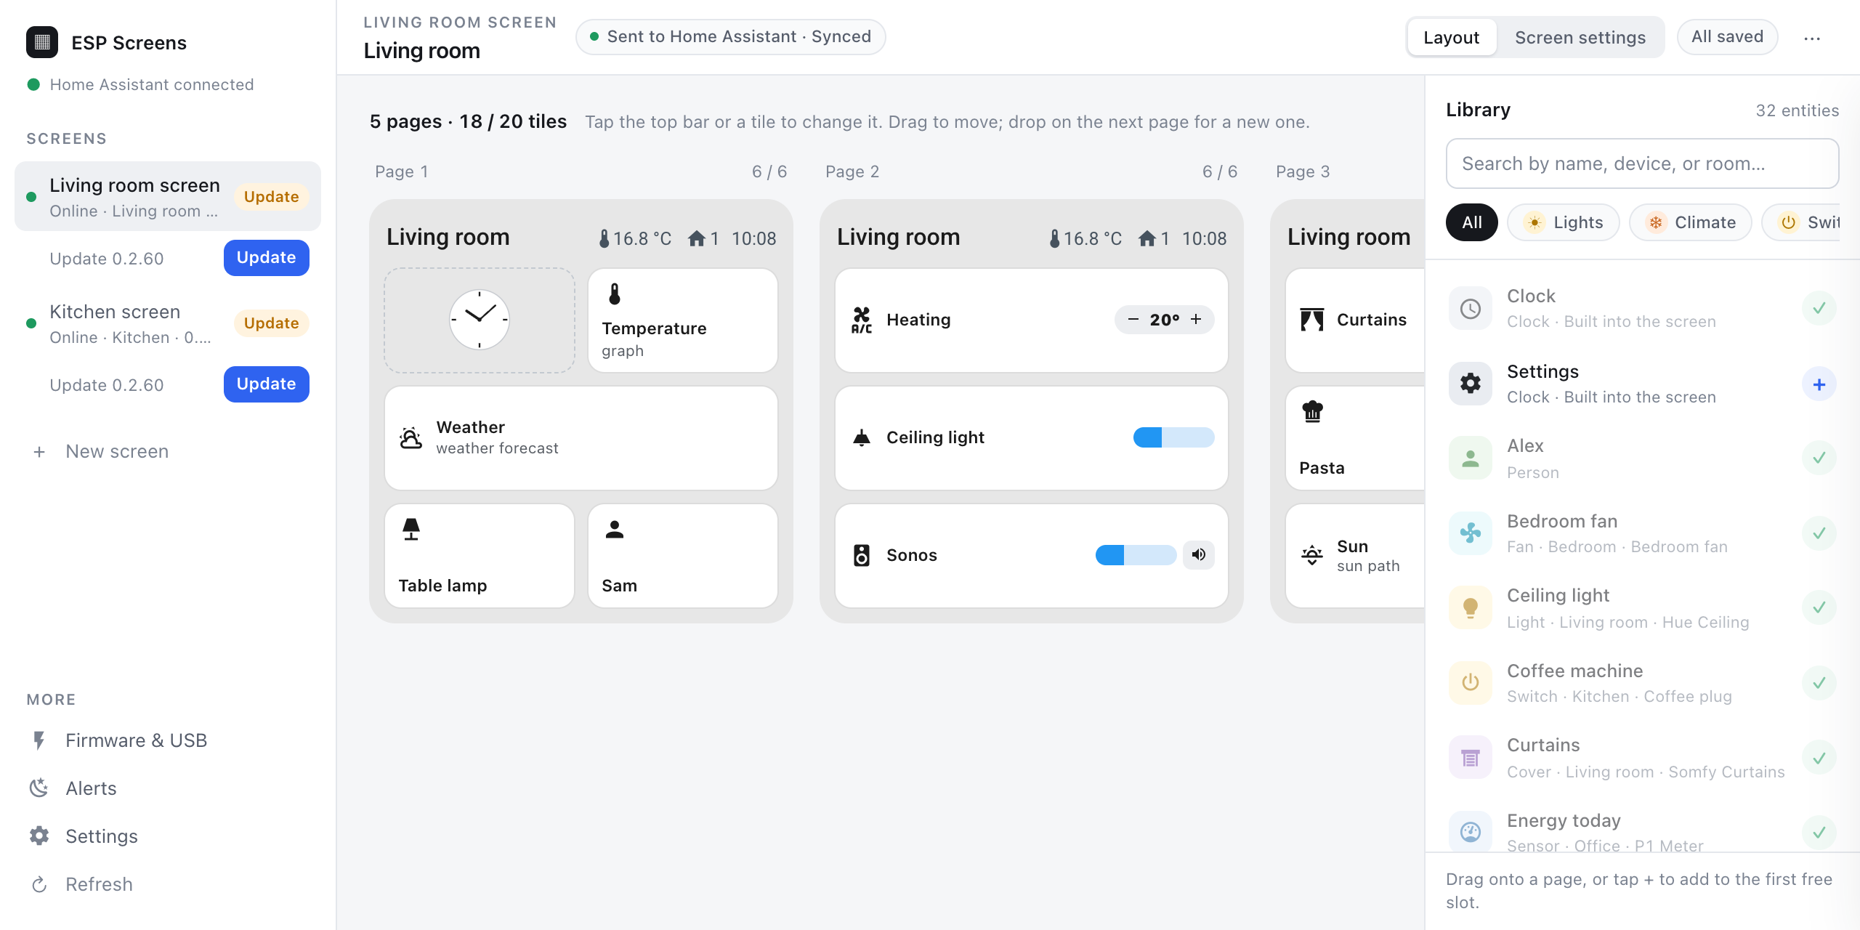
Task: Click the person icon on Sam tile
Action: tap(615, 530)
